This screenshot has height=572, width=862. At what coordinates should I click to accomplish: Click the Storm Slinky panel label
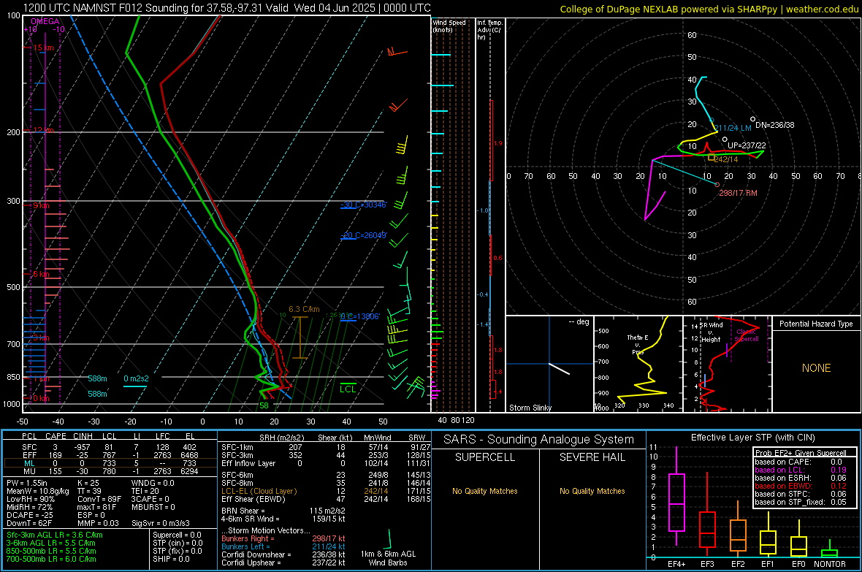point(530,408)
